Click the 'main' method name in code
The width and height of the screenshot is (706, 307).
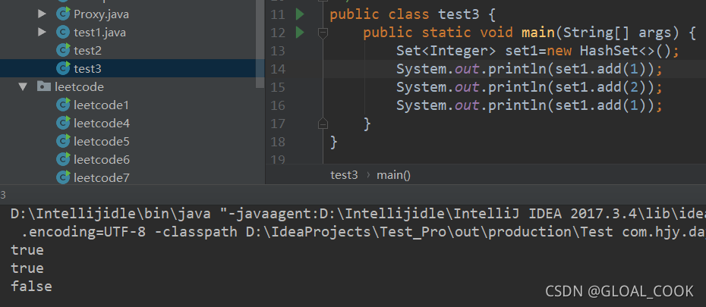point(537,33)
